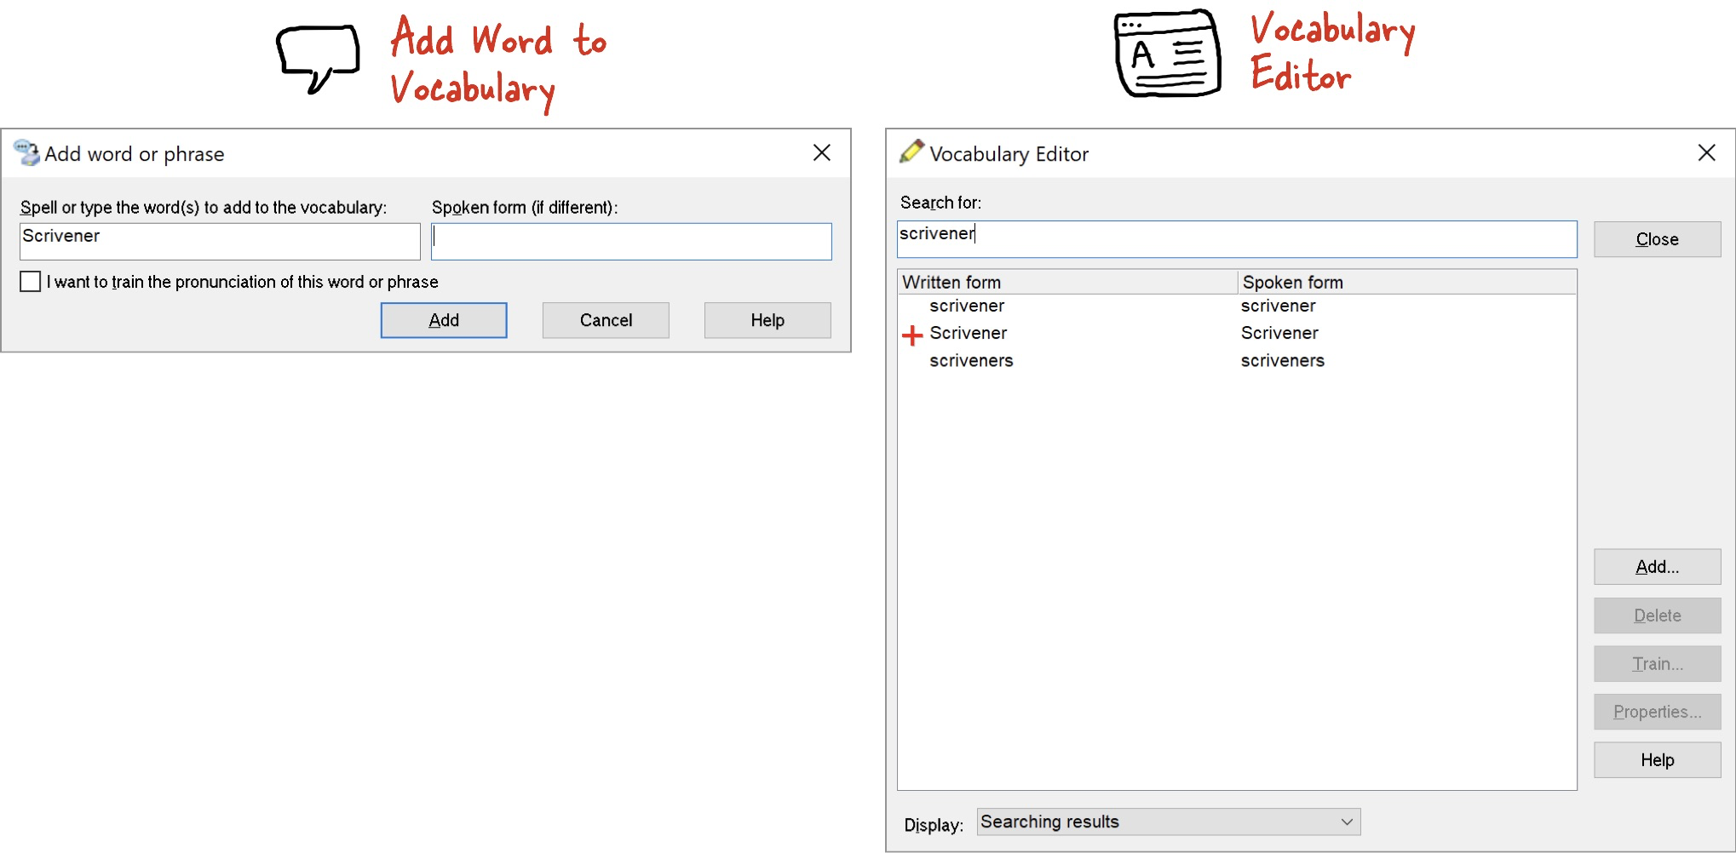The height and width of the screenshot is (853, 1736).
Task: Click the Add button in word dialog
Action: pos(443,320)
